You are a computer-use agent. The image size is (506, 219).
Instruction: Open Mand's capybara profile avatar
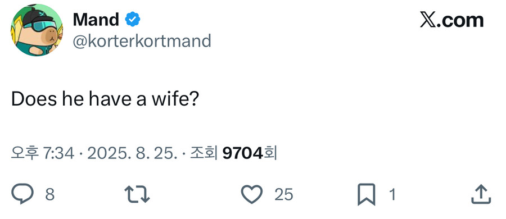[37, 30]
